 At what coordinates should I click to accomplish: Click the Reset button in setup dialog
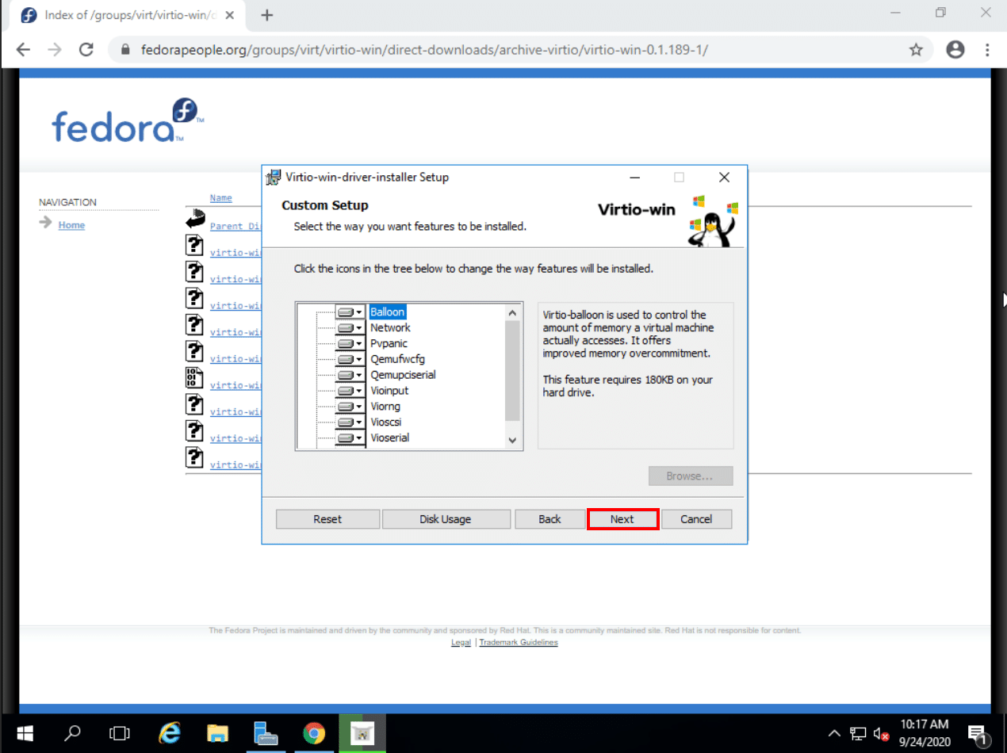tap(327, 519)
